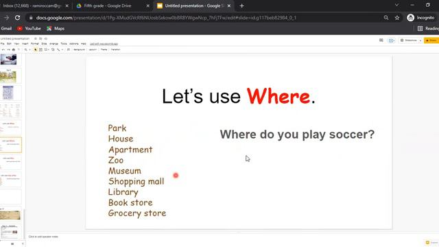This screenshot has height=247, width=439.
Task: Select the top photo slide thumbnail
Action: 9,60
